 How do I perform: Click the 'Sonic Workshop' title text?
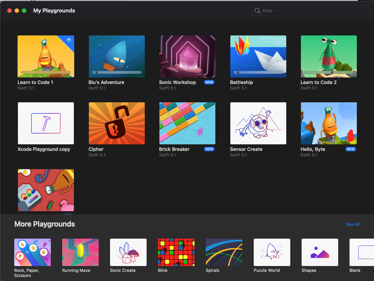(x=177, y=82)
